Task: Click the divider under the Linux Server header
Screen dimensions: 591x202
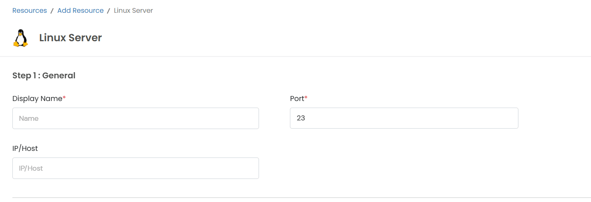Action: pyautogui.click(x=295, y=56)
